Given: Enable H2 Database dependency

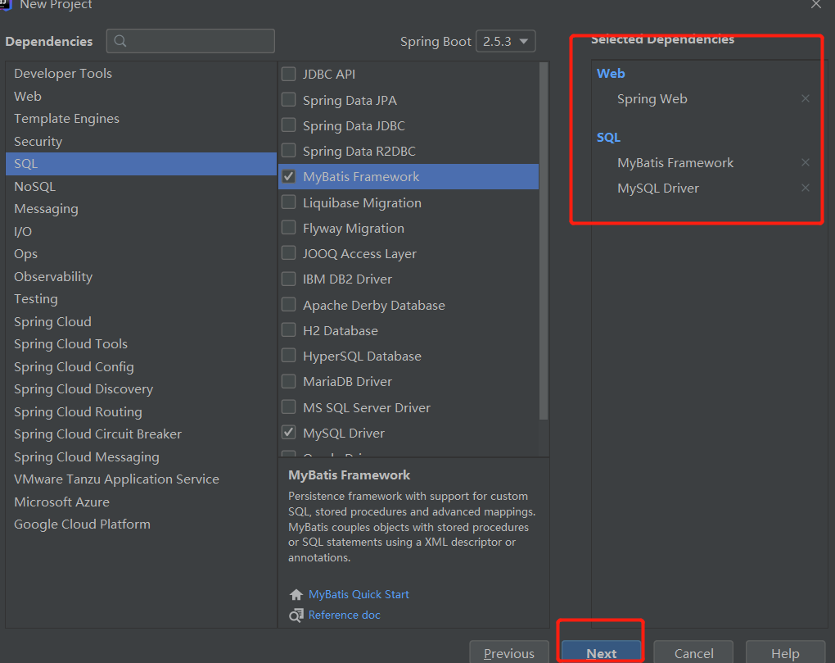Looking at the screenshot, I should pos(289,330).
